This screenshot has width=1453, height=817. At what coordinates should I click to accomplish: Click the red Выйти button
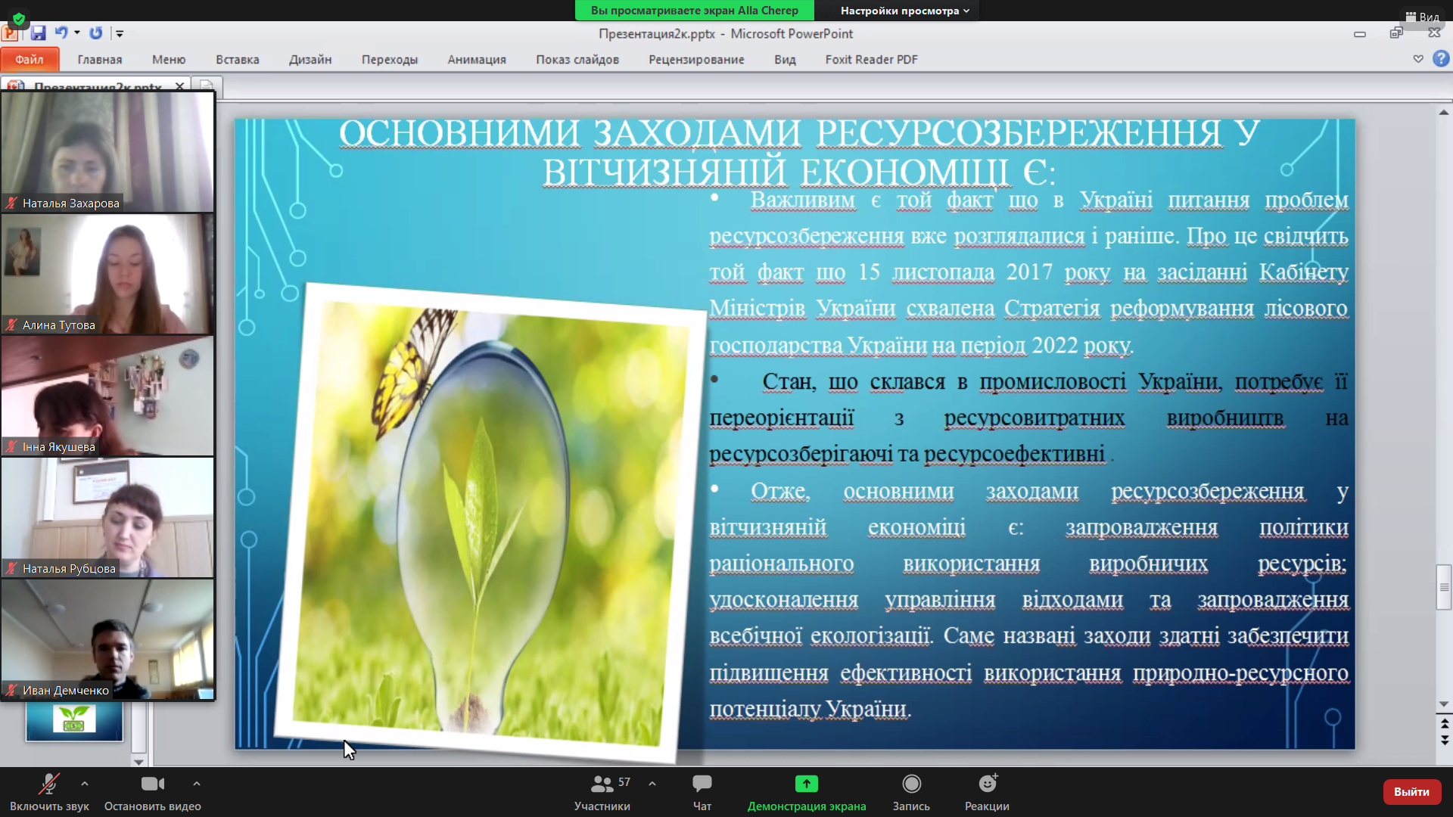click(x=1411, y=792)
